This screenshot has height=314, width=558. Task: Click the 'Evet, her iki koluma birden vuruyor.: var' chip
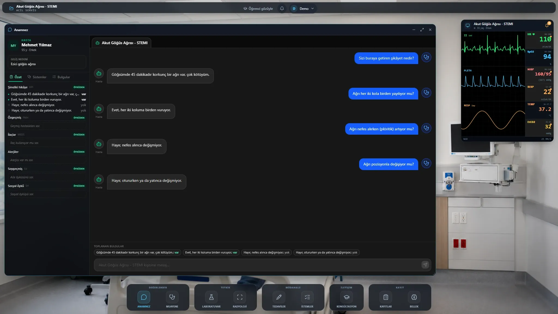pos(211,252)
